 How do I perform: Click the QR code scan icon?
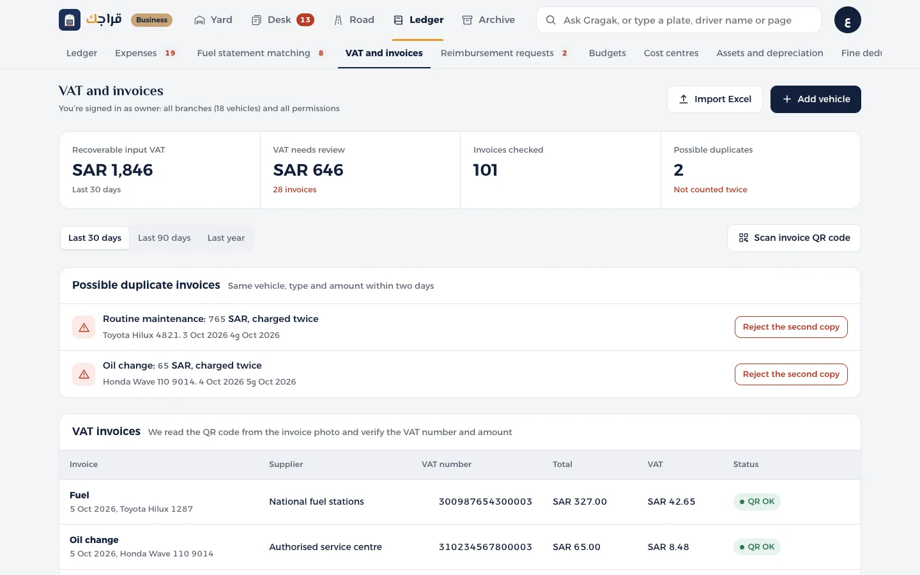[x=744, y=238]
